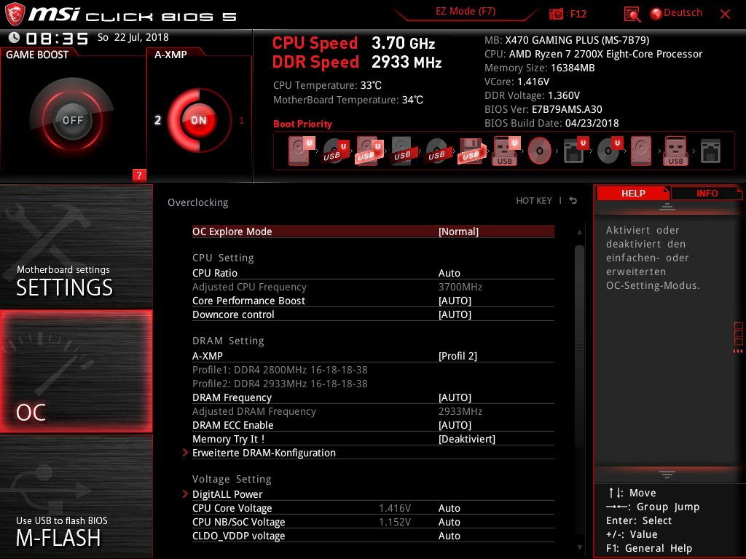
Task: Click the top grip handle of Help panel
Action: [x=667, y=206]
